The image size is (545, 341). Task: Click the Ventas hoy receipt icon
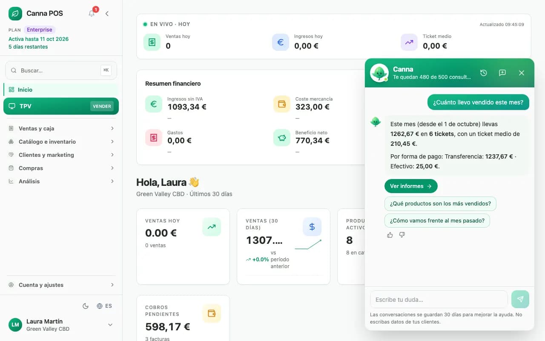[x=152, y=42]
